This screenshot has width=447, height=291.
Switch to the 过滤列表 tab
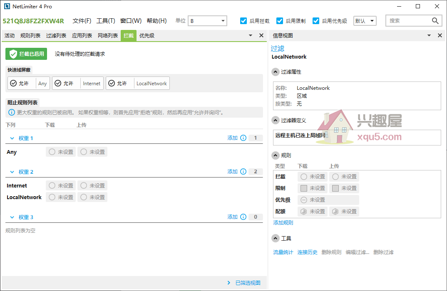[x=56, y=36]
